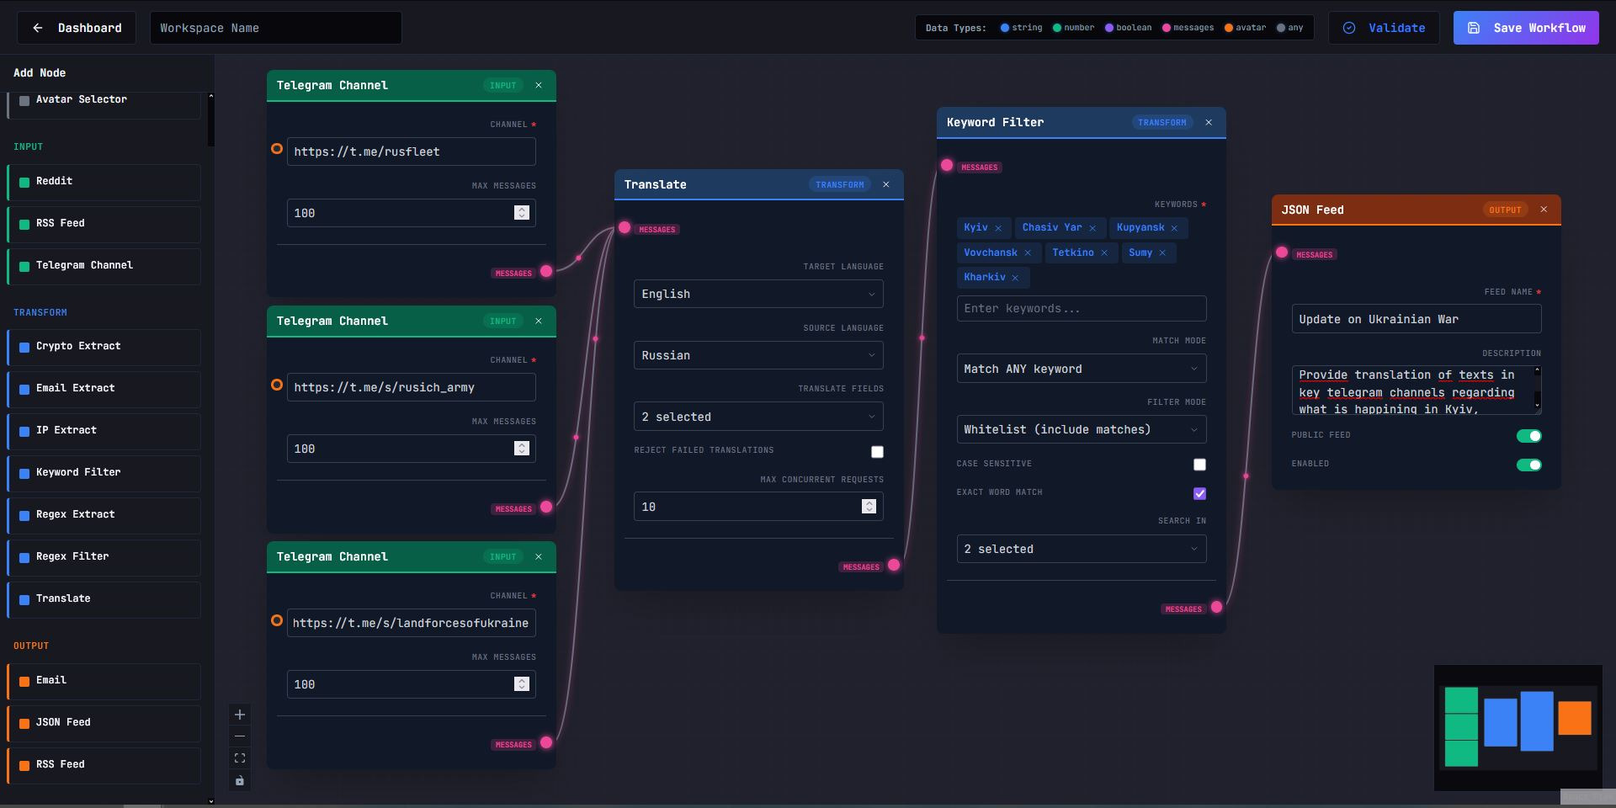Remove the Kyiv keyword tag

tap(998, 228)
